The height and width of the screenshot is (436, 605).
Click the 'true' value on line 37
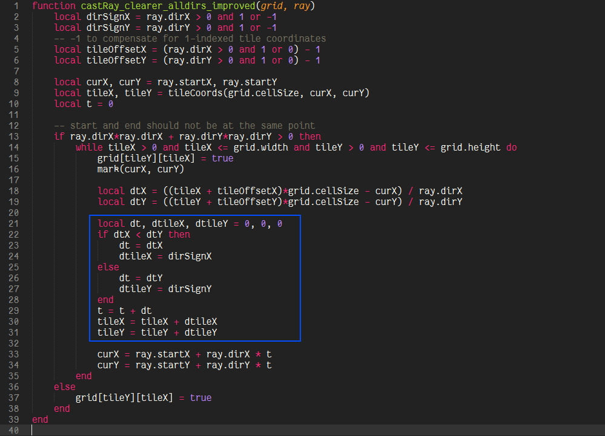pyautogui.click(x=200, y=398)
